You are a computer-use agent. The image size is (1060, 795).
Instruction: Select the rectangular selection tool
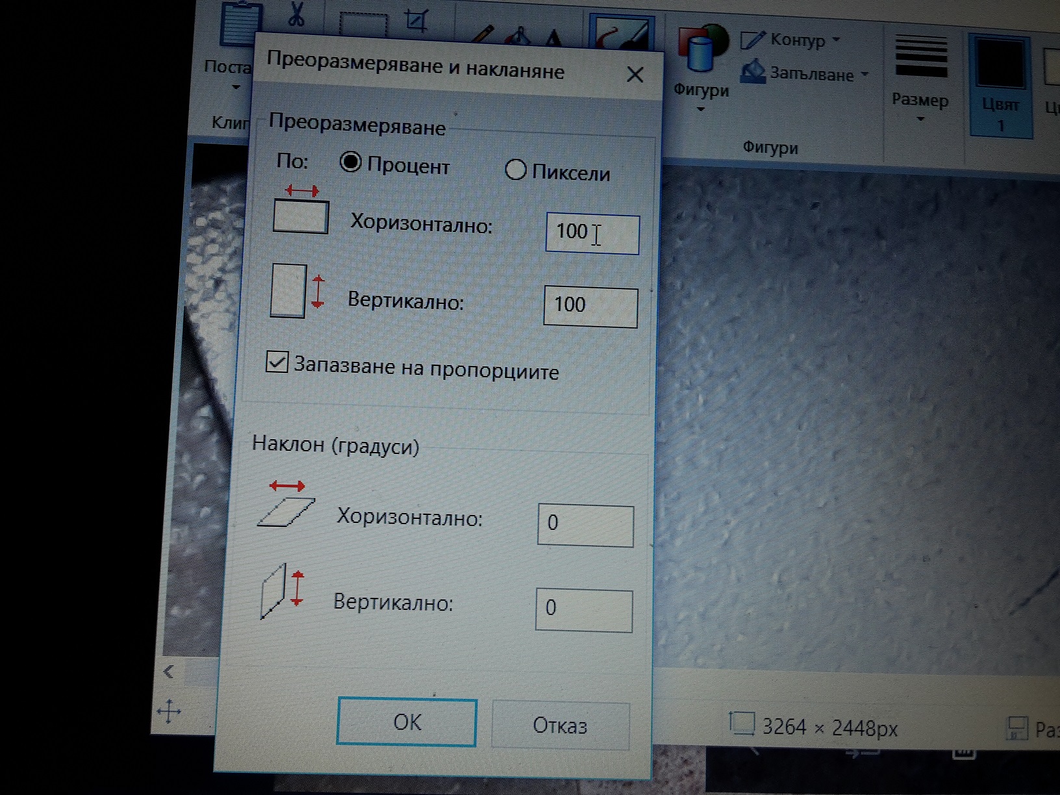[363, 24]
